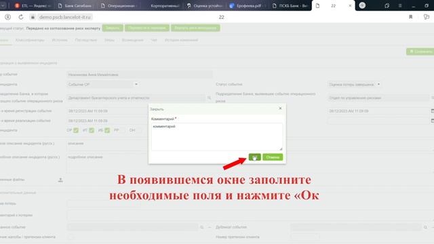Viewport: 434px width, 244px height.
Task: Click the icon at the far right of the address bar
Action: click(x=427, y=17)
